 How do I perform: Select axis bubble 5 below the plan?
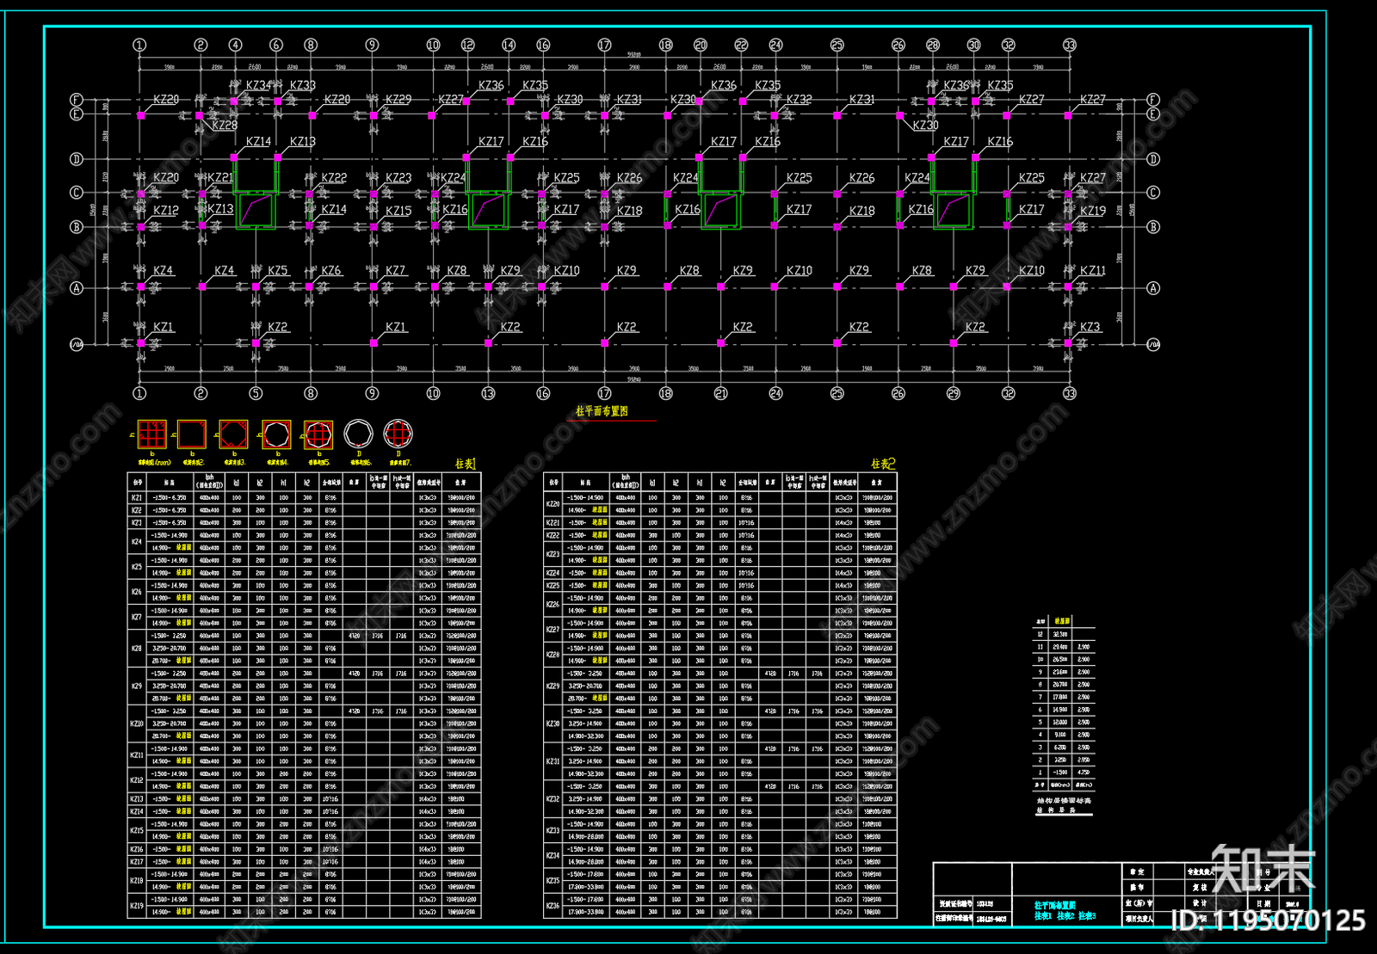click(x=256, y=393)
